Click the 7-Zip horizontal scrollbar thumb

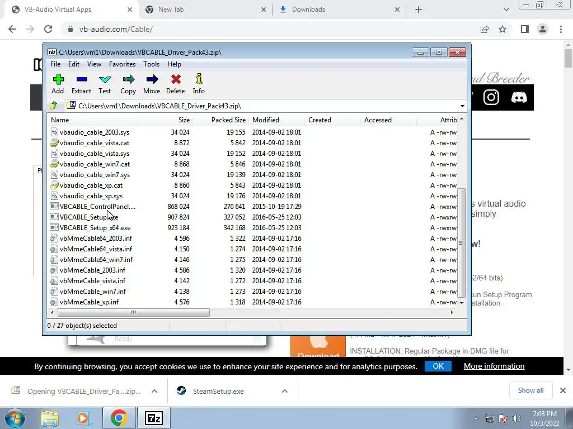[x=133, y=312]
